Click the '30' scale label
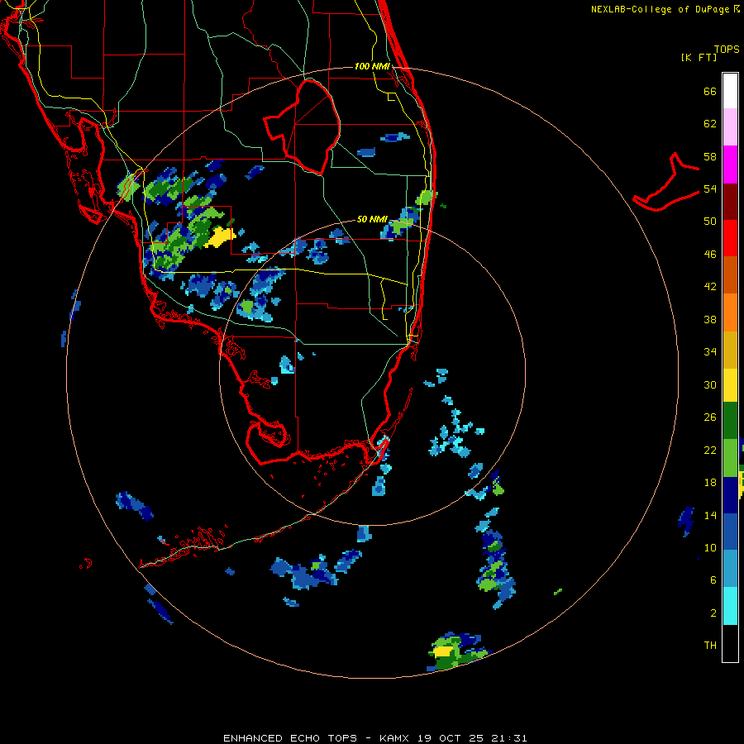The height and width of the screenshot is (744, 744). click(710, 384)
